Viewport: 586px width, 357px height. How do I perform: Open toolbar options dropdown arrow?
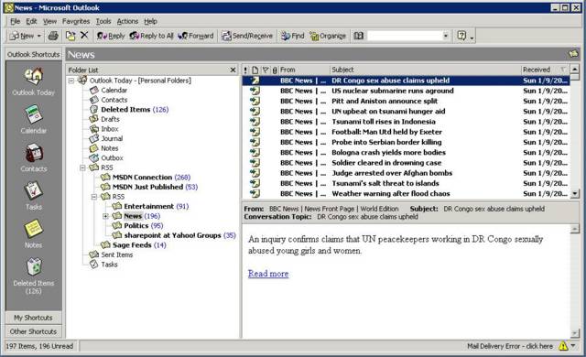[x=472, y=37]
